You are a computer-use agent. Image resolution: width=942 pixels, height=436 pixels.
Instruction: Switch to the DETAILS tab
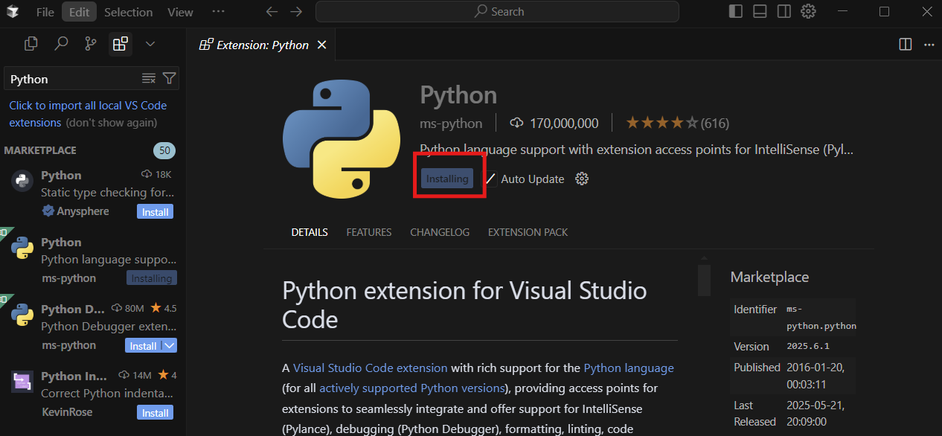click(x=310, y=232)
